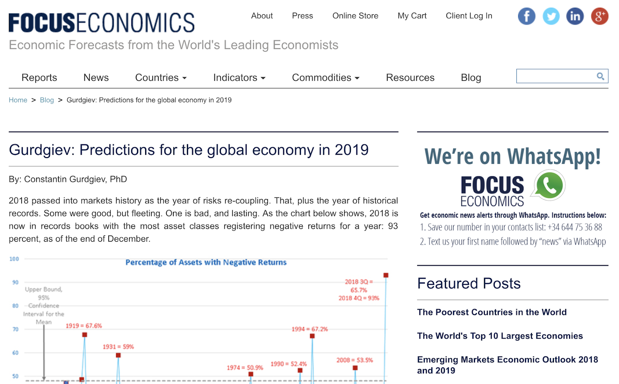Open the Google Plus social icon
Viewport: 619px width, 384px height.
click(x=599, y=16)
